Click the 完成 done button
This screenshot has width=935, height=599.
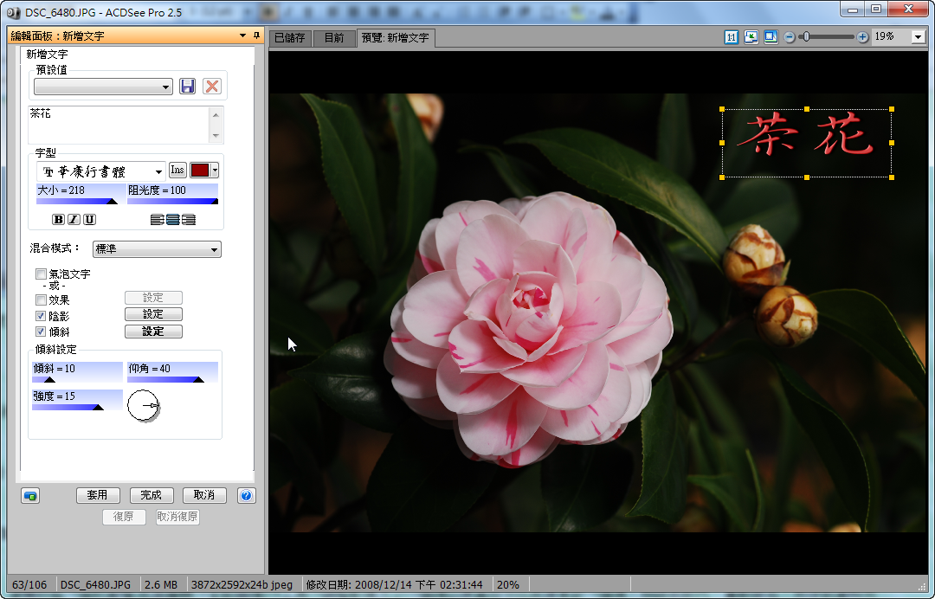click(x=152, y=495)
